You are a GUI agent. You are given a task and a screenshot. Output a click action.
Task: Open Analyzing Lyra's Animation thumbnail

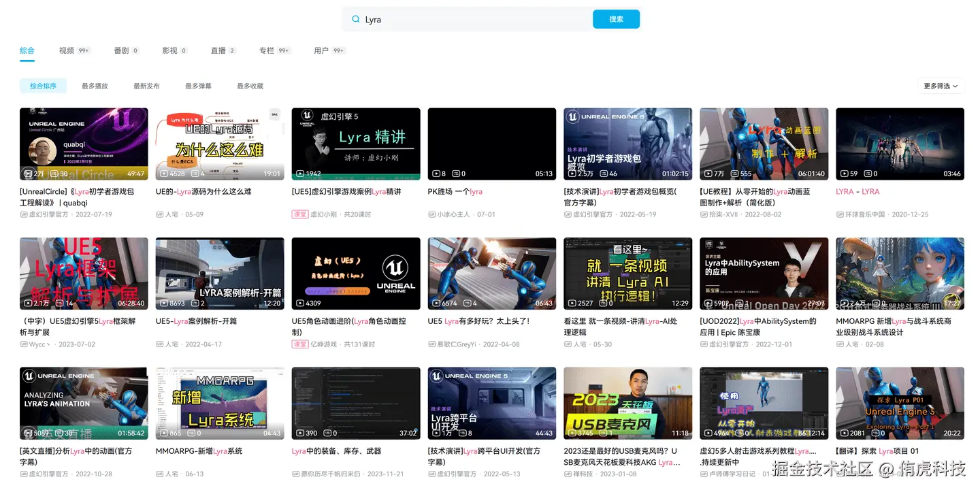click(84, 404)
